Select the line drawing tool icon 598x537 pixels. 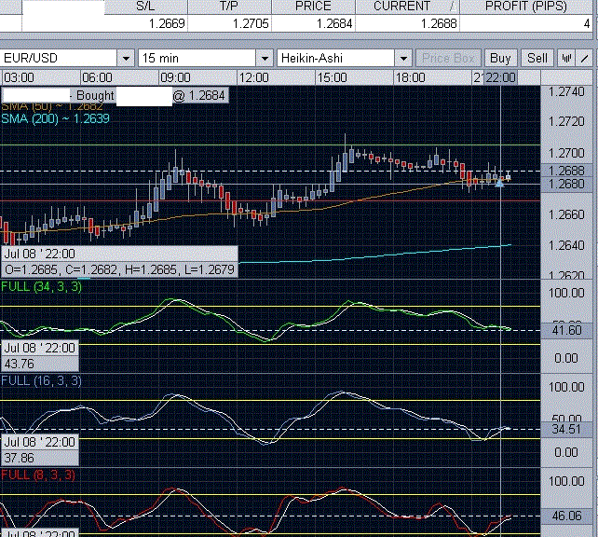point(584,59)
